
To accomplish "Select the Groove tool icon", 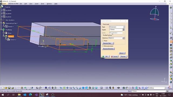I will 171,48.
